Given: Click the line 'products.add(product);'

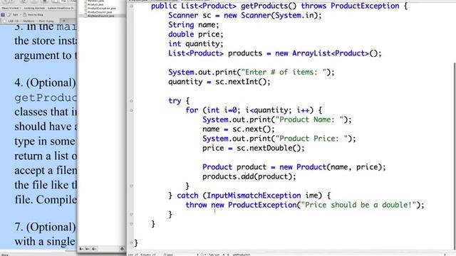Looking at the screenshot, I should 249,176.
